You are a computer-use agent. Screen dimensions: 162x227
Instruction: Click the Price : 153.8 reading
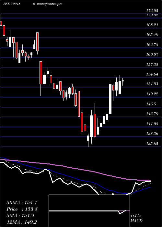point(22,209)
